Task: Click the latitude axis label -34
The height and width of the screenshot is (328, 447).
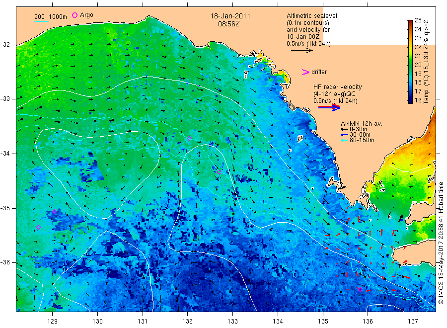Action: click(x=5, y=154)
